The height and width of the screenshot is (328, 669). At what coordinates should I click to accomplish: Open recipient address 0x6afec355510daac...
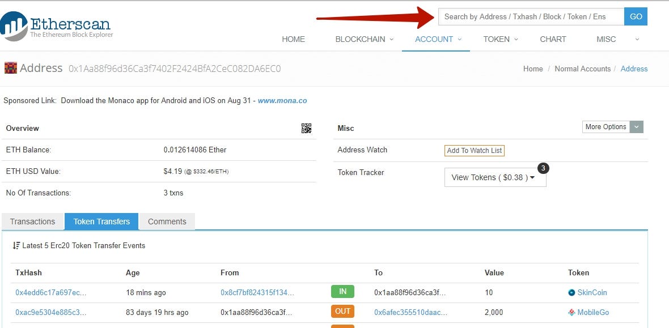tap(411, 312)
